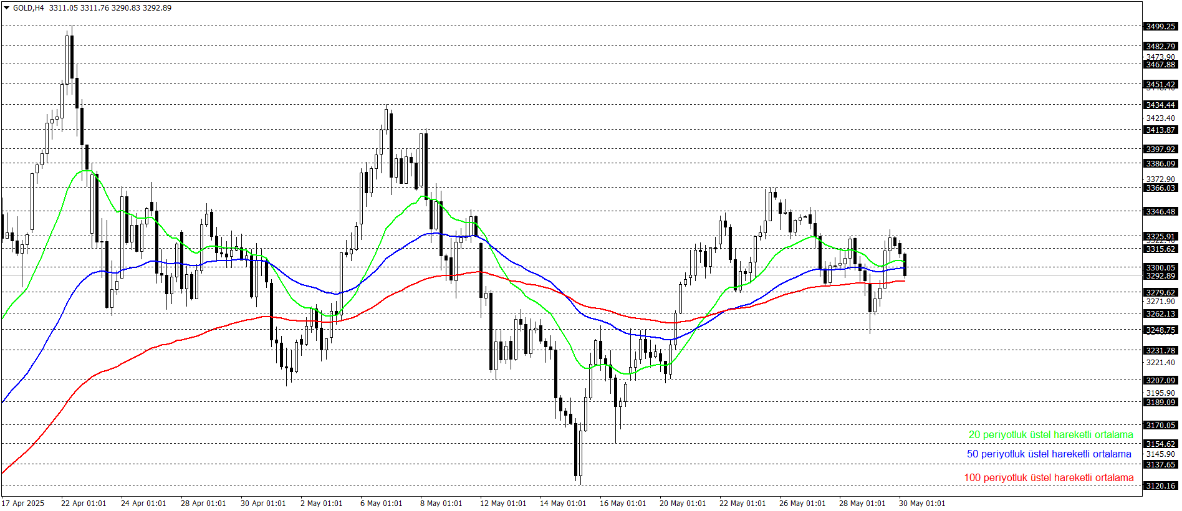This screenshot has height=511, width=1182.
Task: Click the 3397.92 price level label
Action: tap(1160, 149)
